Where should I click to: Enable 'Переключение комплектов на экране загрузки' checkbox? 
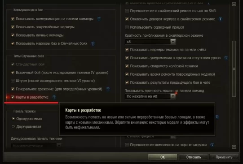coord(127,145)
